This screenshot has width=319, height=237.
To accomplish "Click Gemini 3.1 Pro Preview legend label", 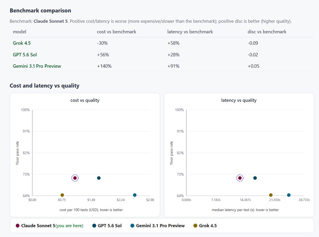I will tap(160, 226).
